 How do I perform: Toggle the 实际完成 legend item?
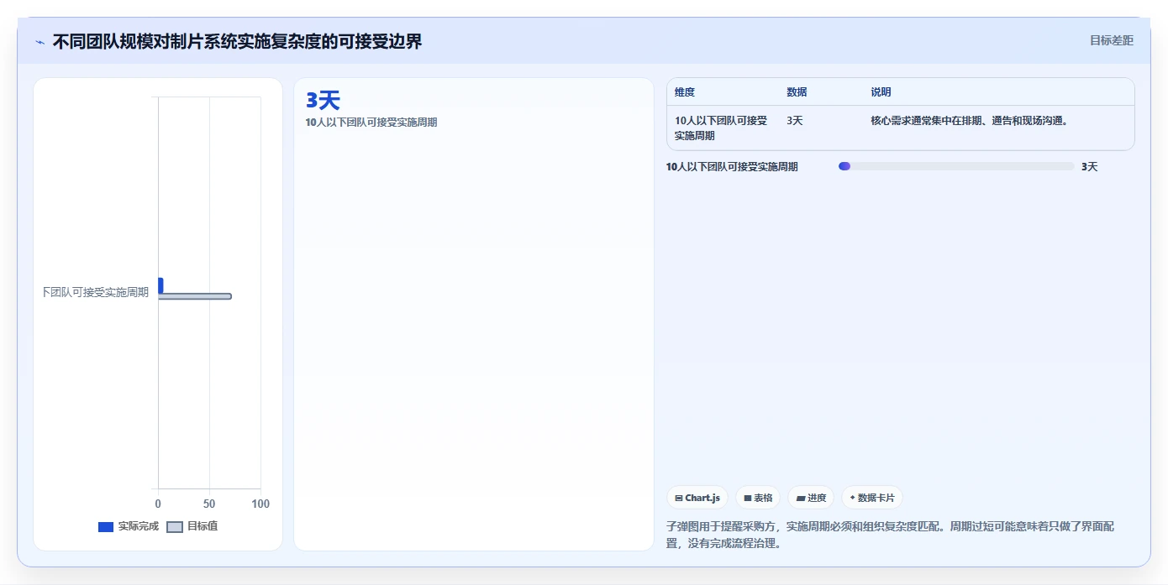129,526
